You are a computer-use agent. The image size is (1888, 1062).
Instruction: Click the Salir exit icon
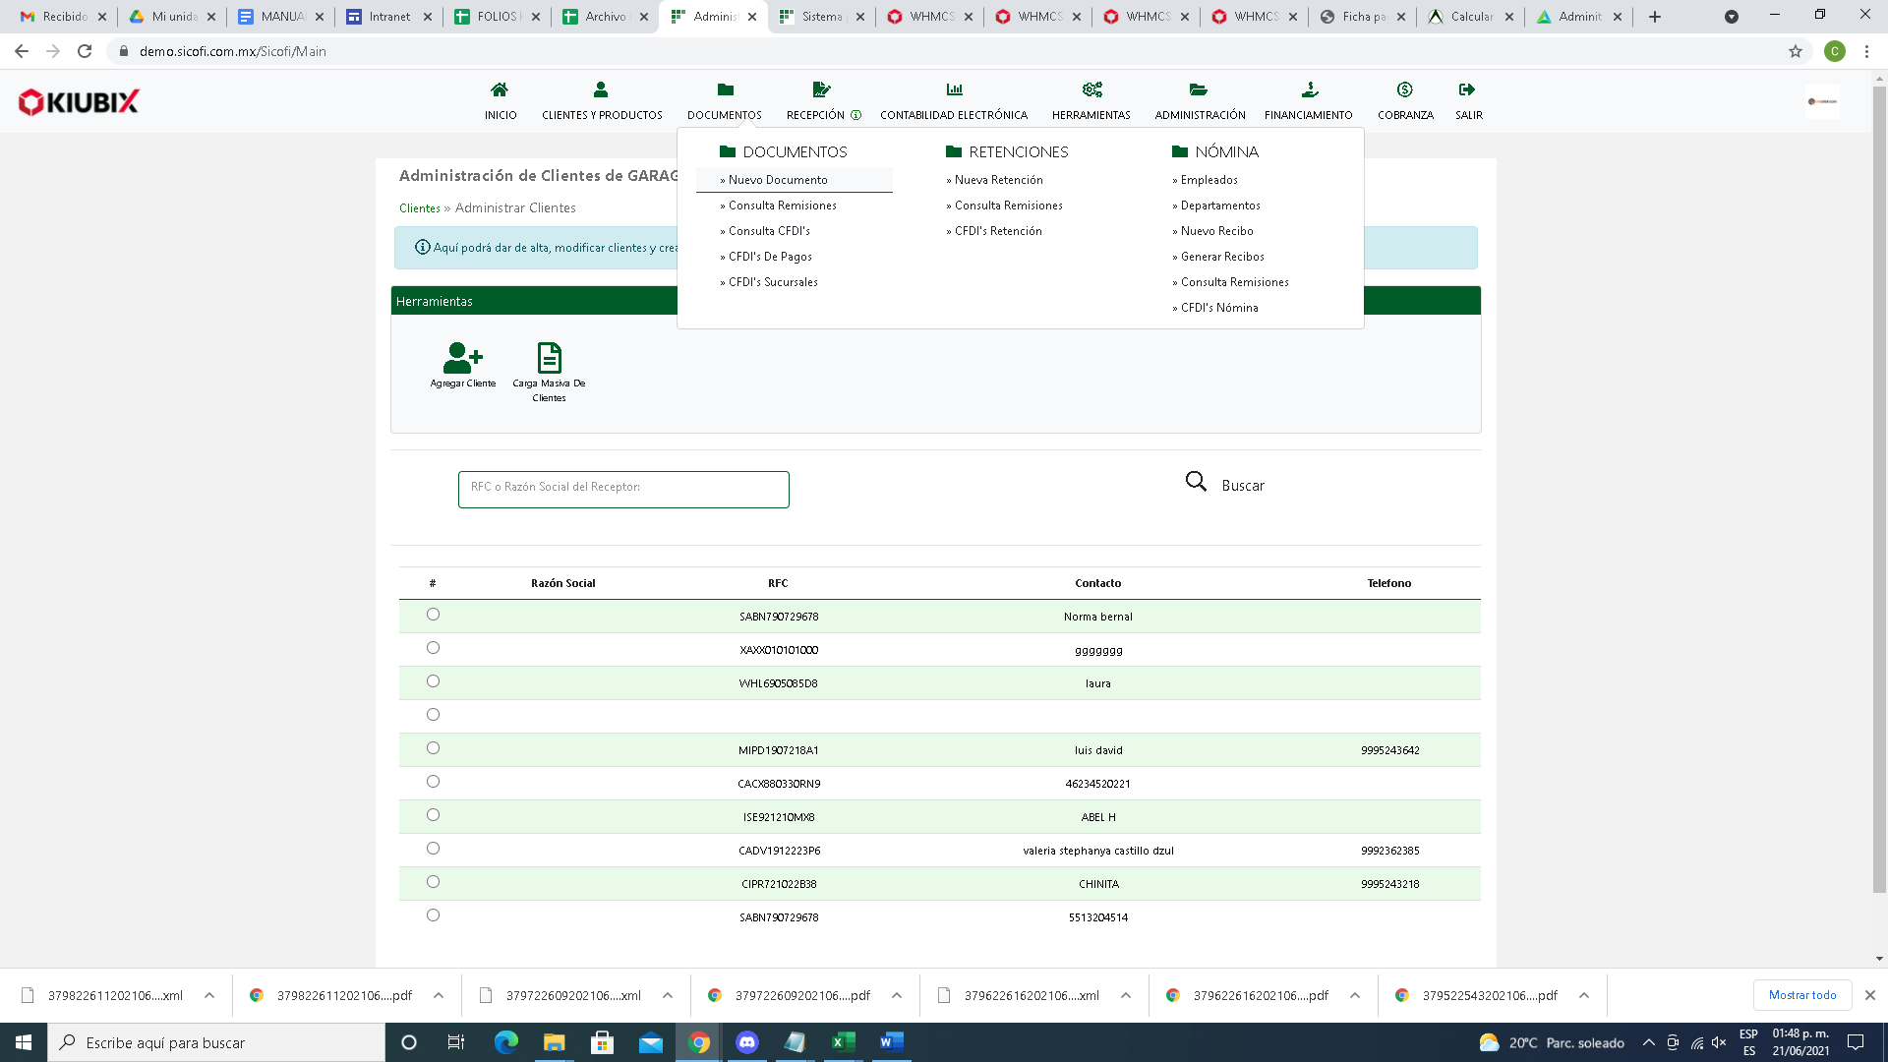pos(1467,89)
